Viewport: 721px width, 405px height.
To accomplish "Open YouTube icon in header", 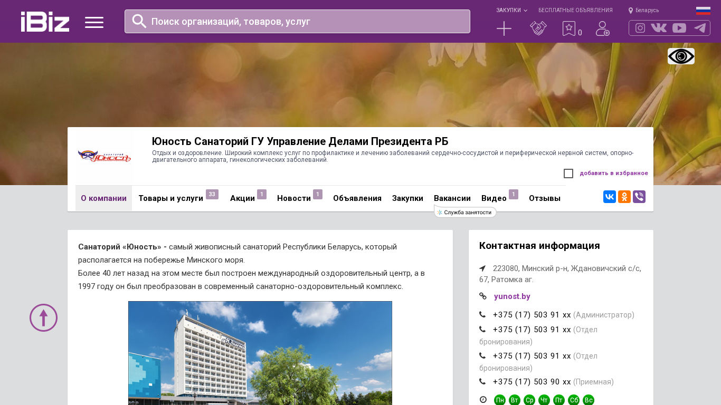I will (679, 28).
